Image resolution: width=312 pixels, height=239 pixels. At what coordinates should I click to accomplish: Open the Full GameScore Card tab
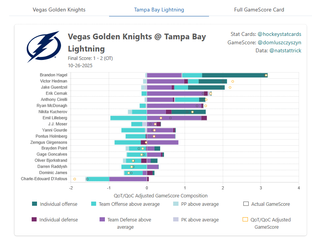pos(259,10)
